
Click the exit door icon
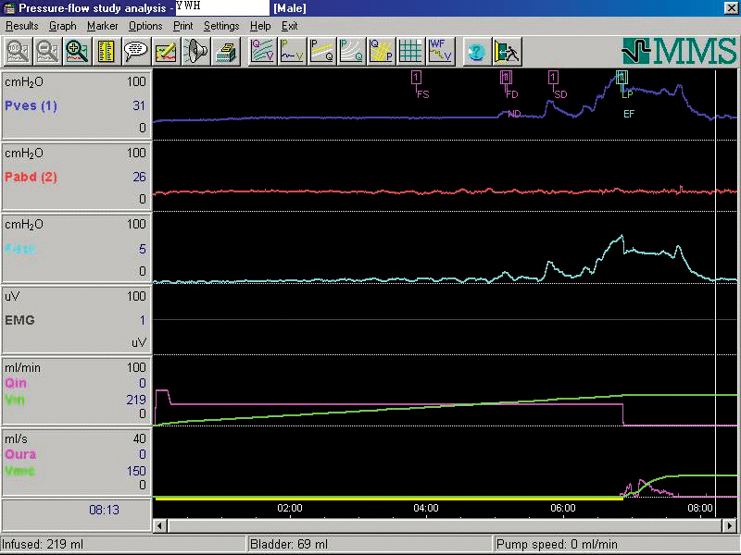(x=507, y=51)
